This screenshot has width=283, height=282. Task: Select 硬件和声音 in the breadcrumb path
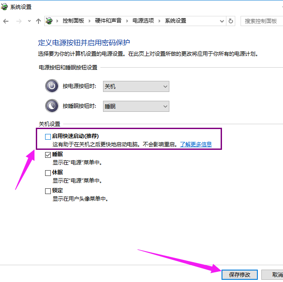tap(108, 21)
